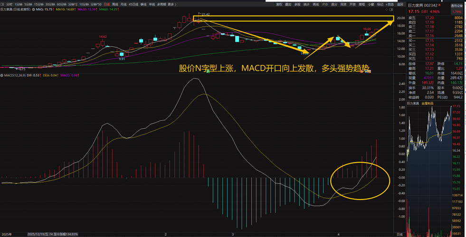Click the 买五 17.11 order book row
This screenshot has width=466, height=237.
[x=436, y=58]
